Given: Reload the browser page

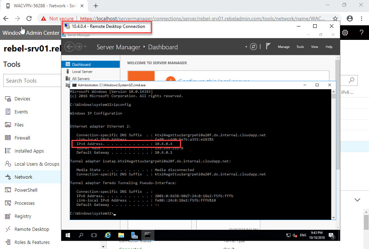Looking at the screenshot, I should pos(29,18).
